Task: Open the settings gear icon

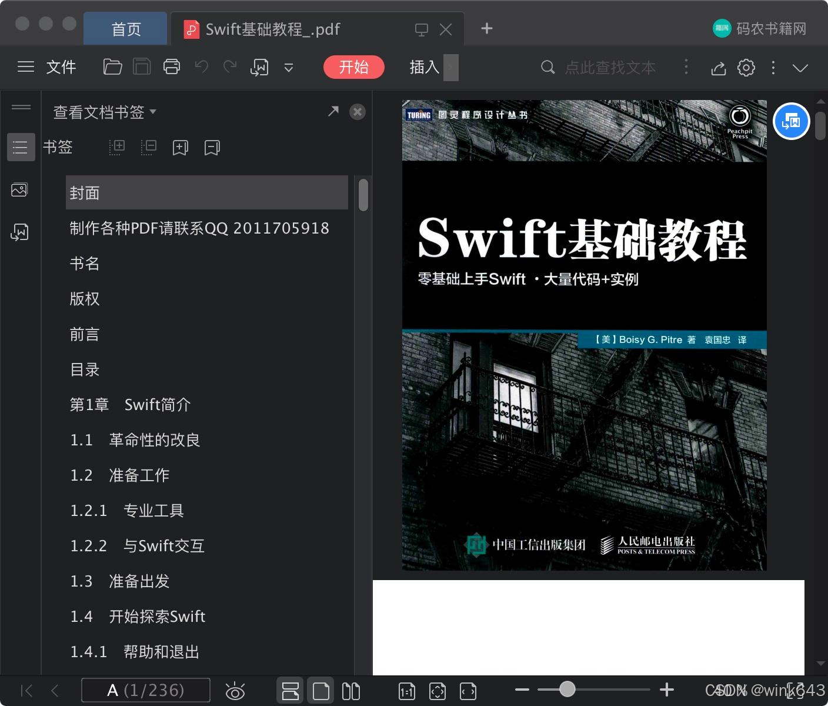Action: point(746,67)
